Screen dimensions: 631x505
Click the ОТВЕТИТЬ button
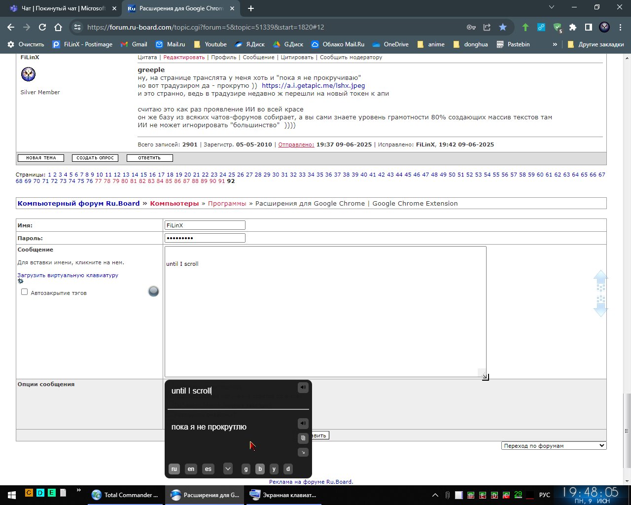149,158
